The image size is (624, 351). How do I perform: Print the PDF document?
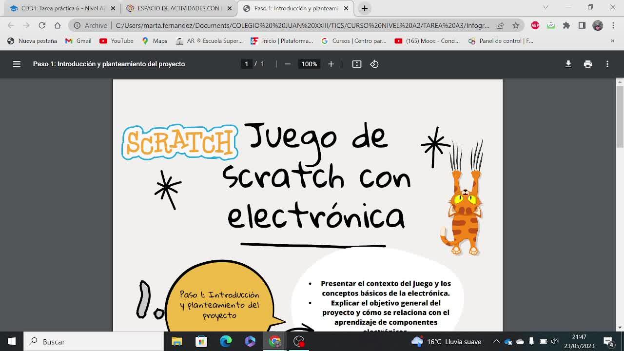(588, 64)
